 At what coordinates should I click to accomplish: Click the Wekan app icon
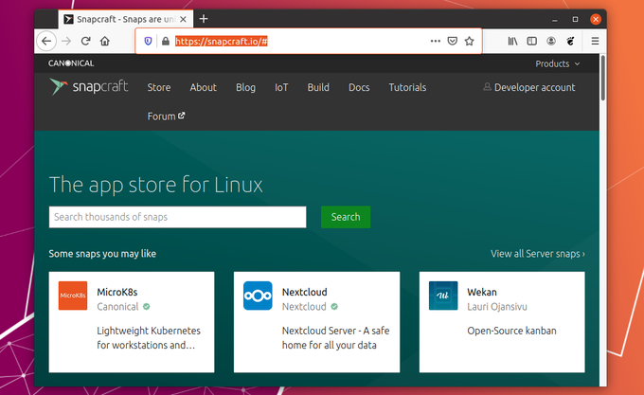pos(443,296)
